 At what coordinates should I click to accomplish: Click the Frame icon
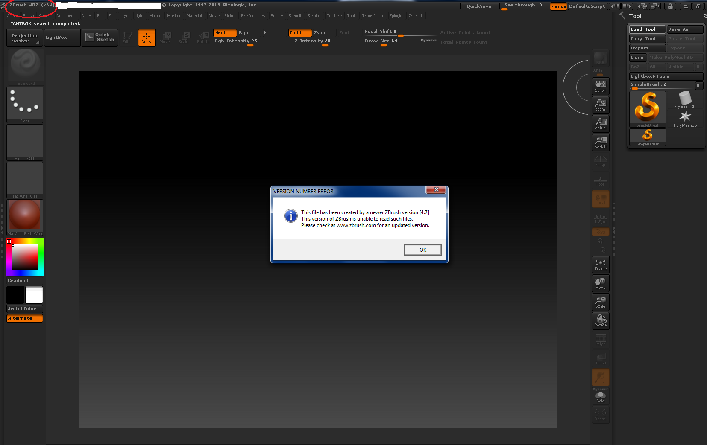pos(600,265)
